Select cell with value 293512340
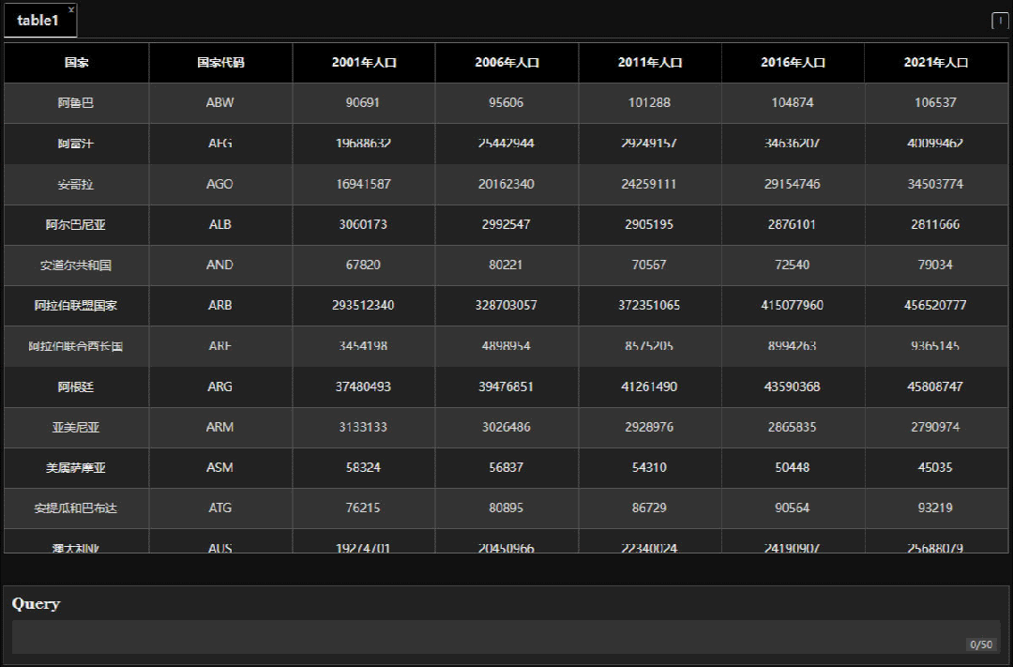 point(364,305)
